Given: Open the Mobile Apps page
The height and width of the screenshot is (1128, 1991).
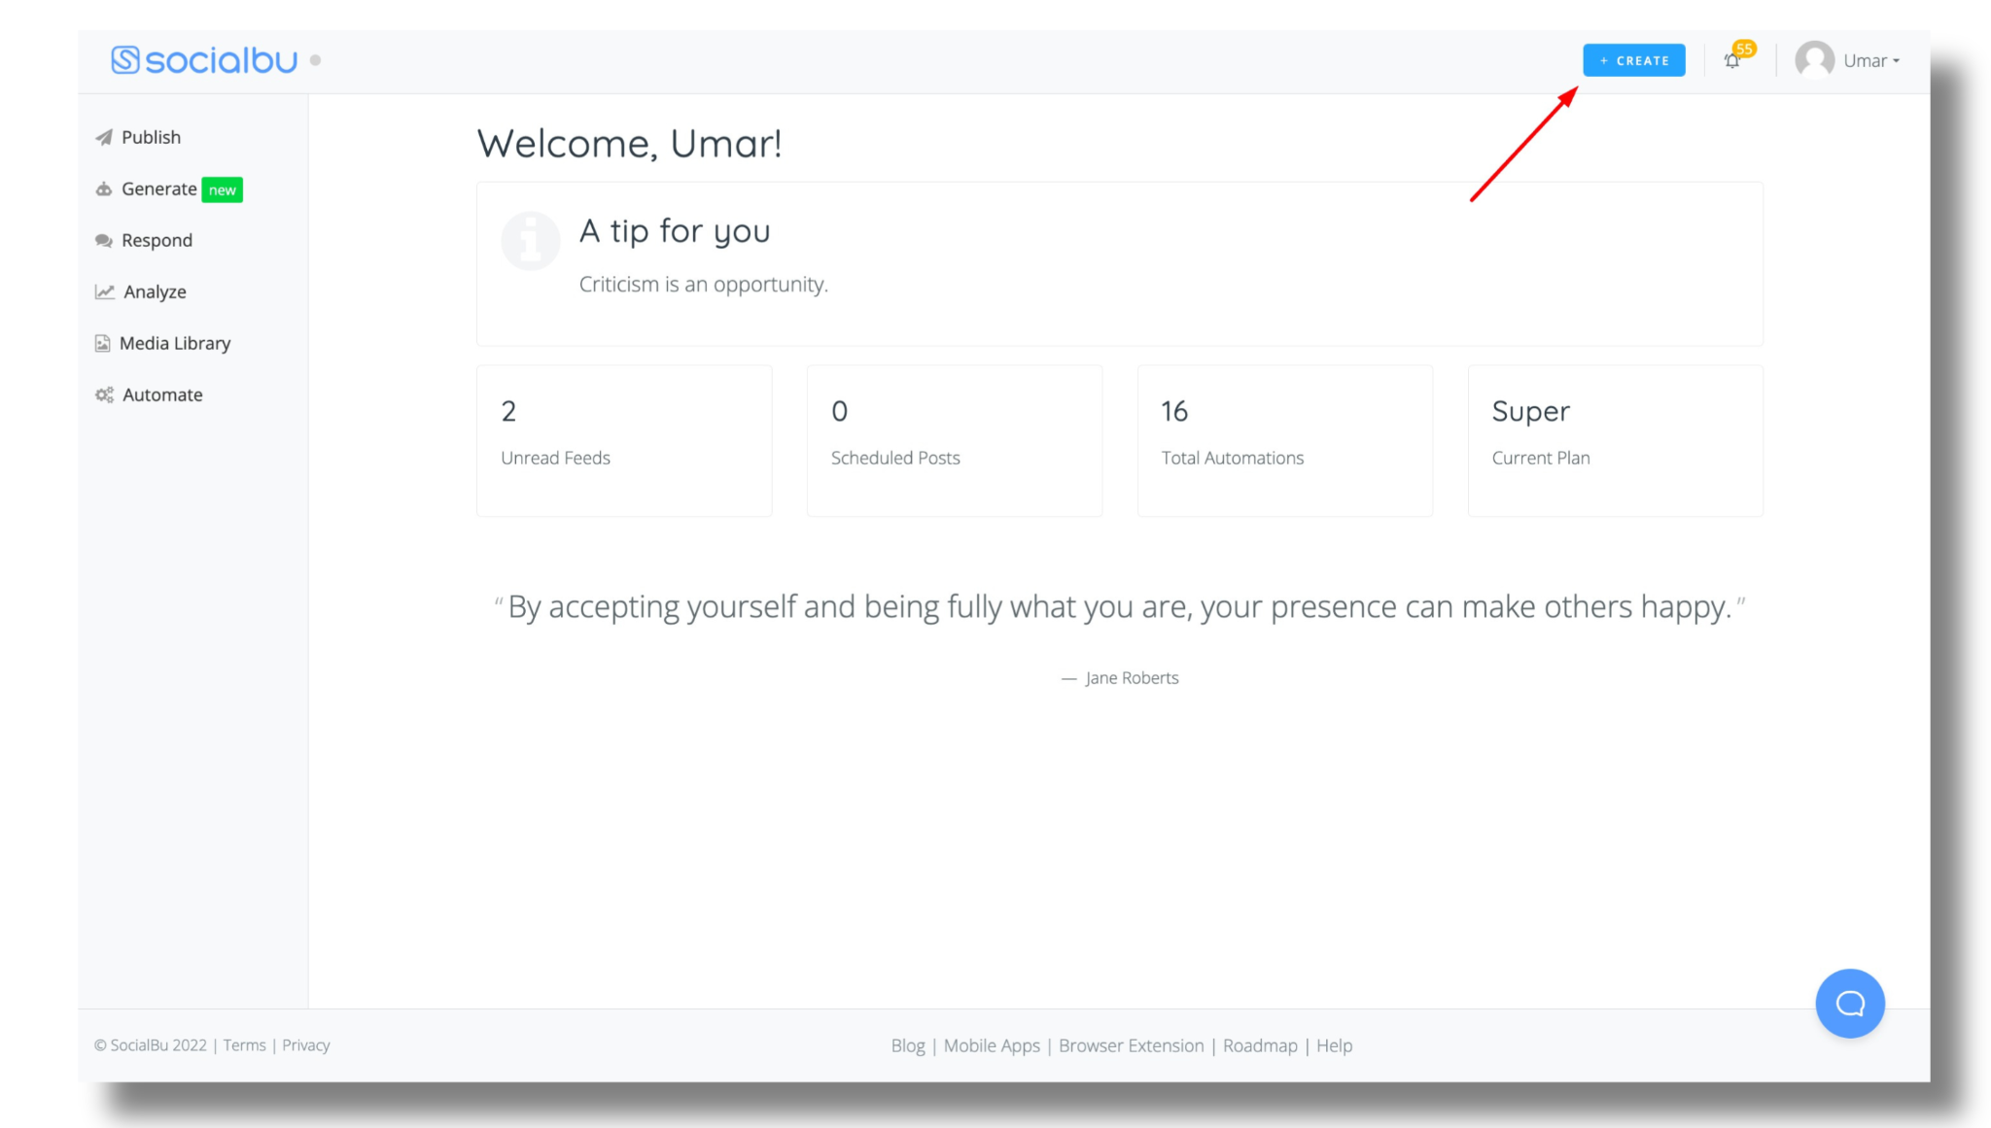Looking at the screenshot, I should point(992,1045).
